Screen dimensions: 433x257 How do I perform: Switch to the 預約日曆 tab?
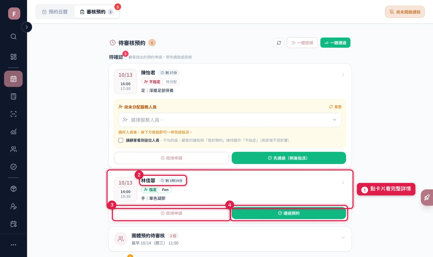[55, 12]
